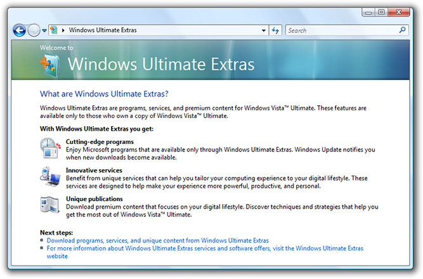
Task: Click the Control Panel icon in address bar
Action: [54, 30]
